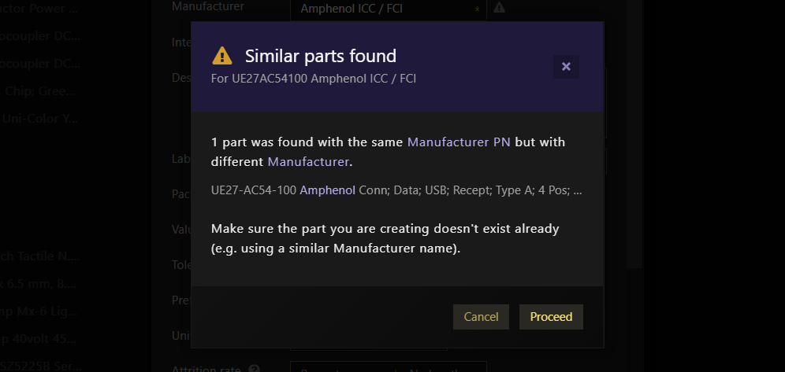Screen dimensions: 785x372
Task: Cancel the part creation
Action: coord(481,317)
